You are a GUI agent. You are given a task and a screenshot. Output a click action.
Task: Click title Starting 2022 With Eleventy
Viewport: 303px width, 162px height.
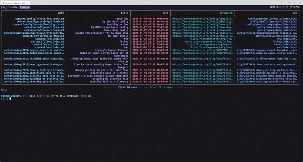(x=109, y=82)
